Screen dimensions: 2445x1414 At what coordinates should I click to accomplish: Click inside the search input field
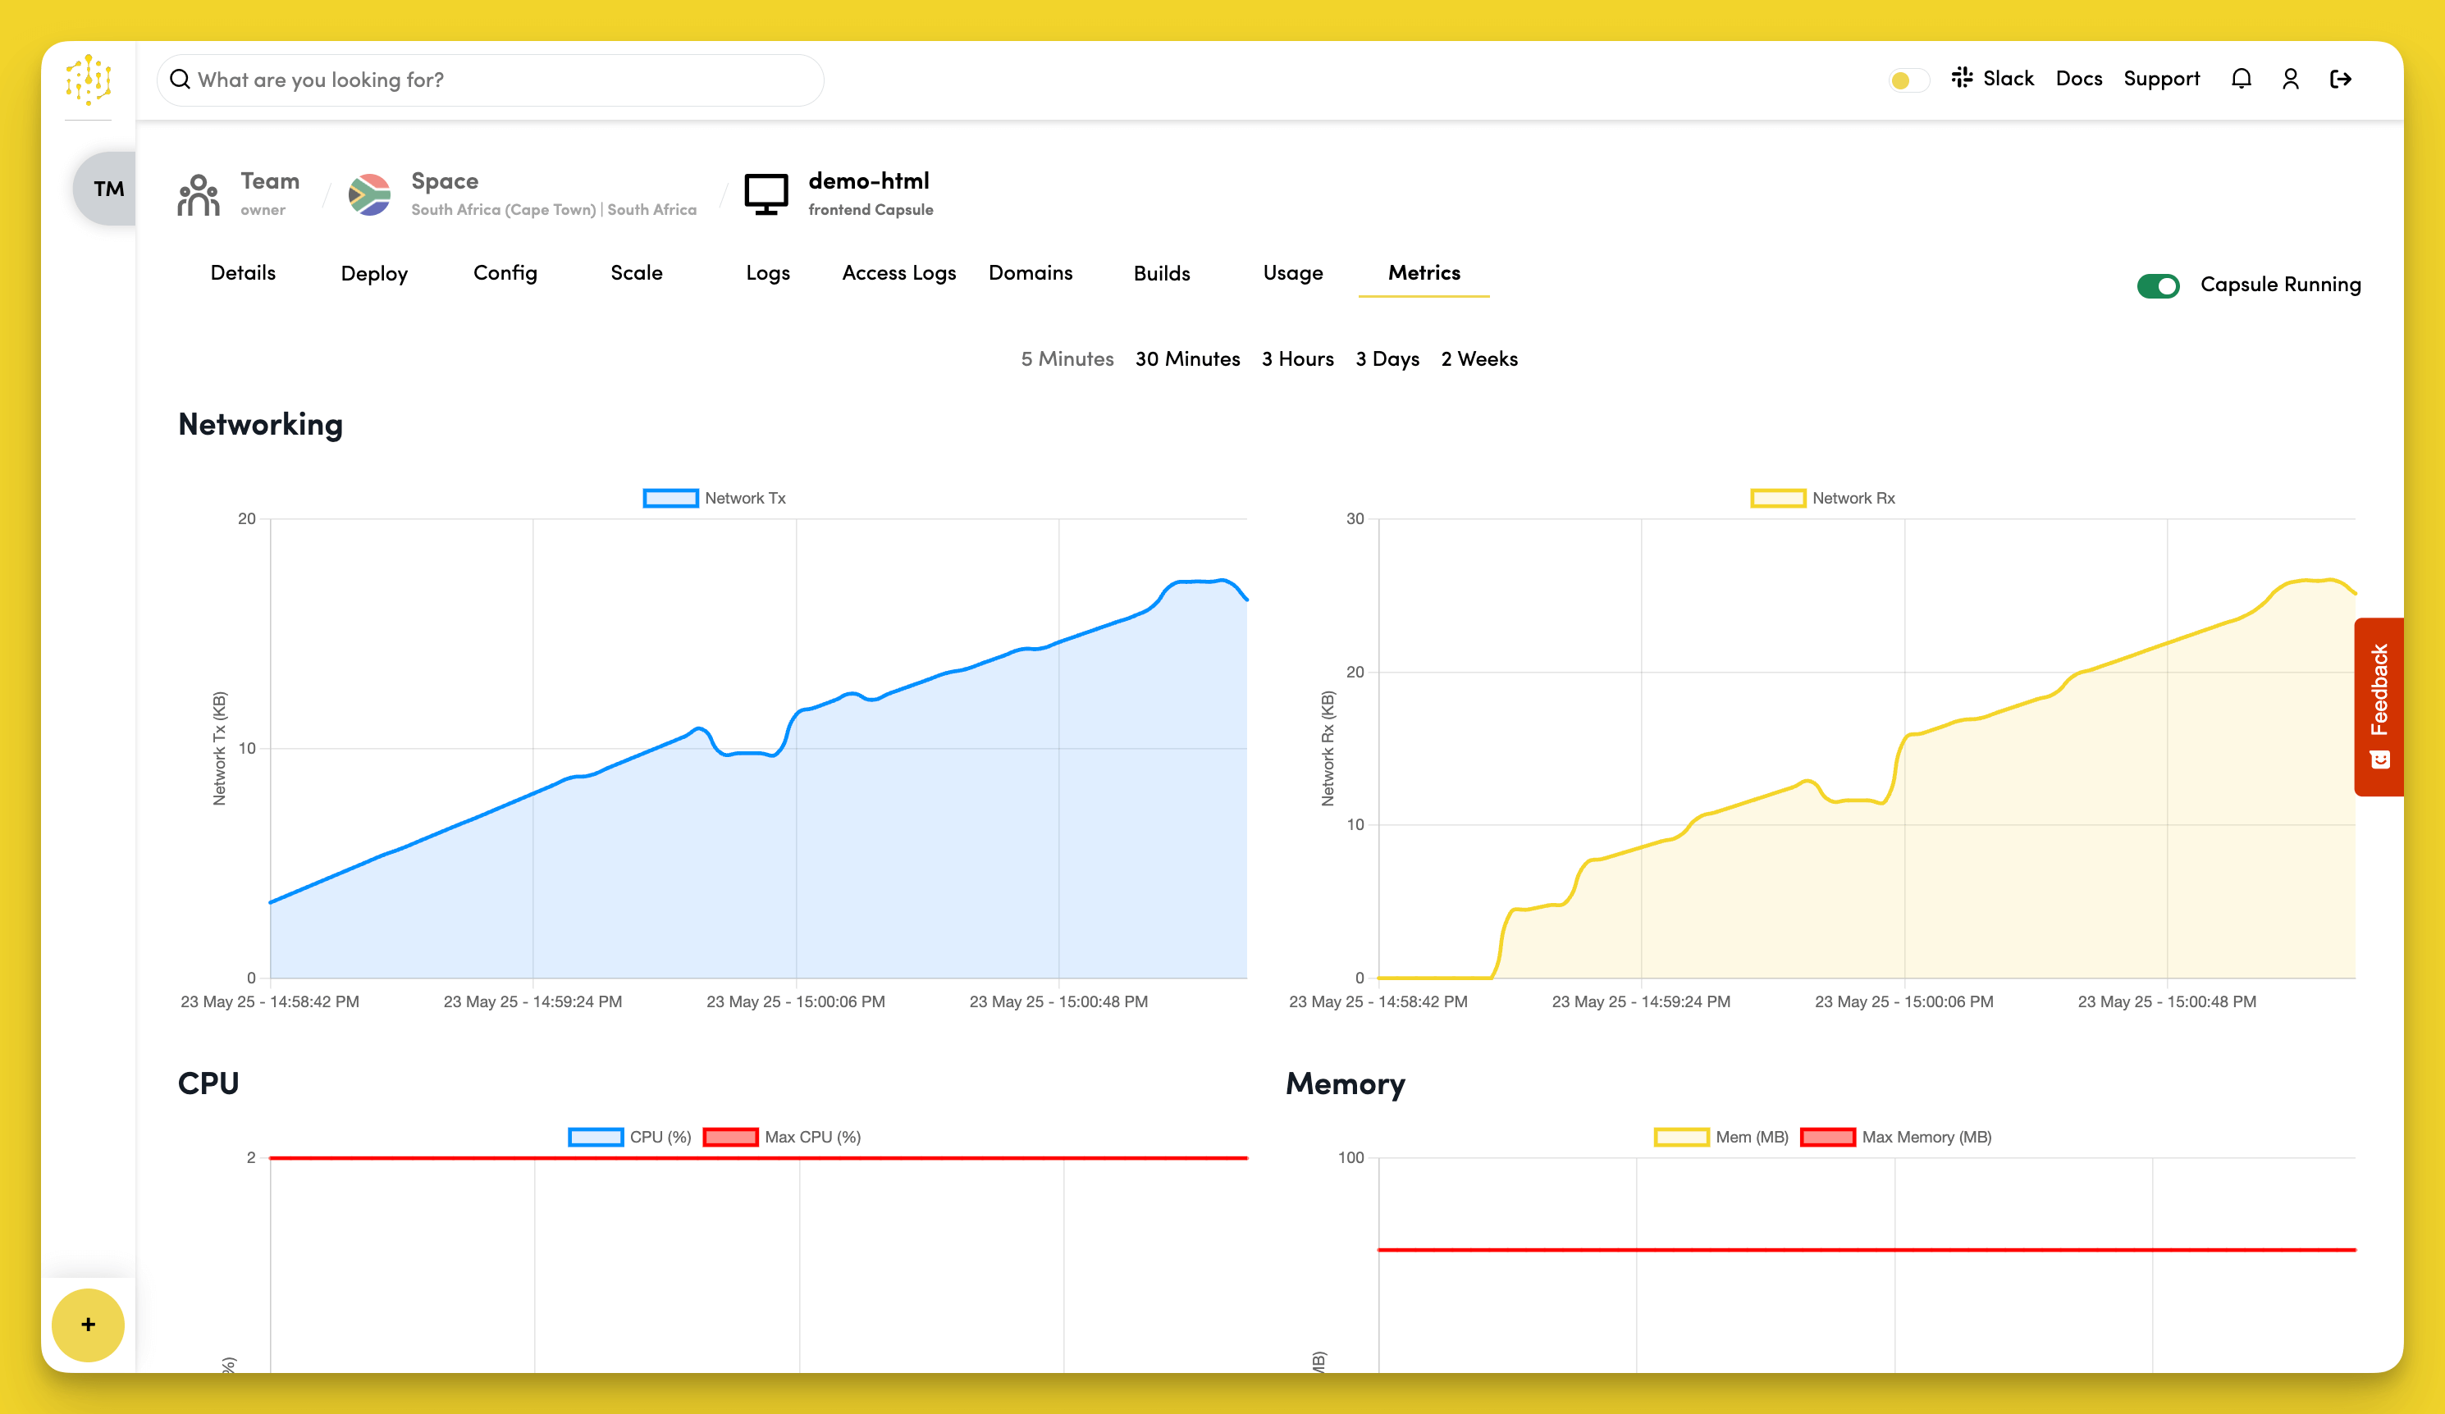(x=485, y=79)
